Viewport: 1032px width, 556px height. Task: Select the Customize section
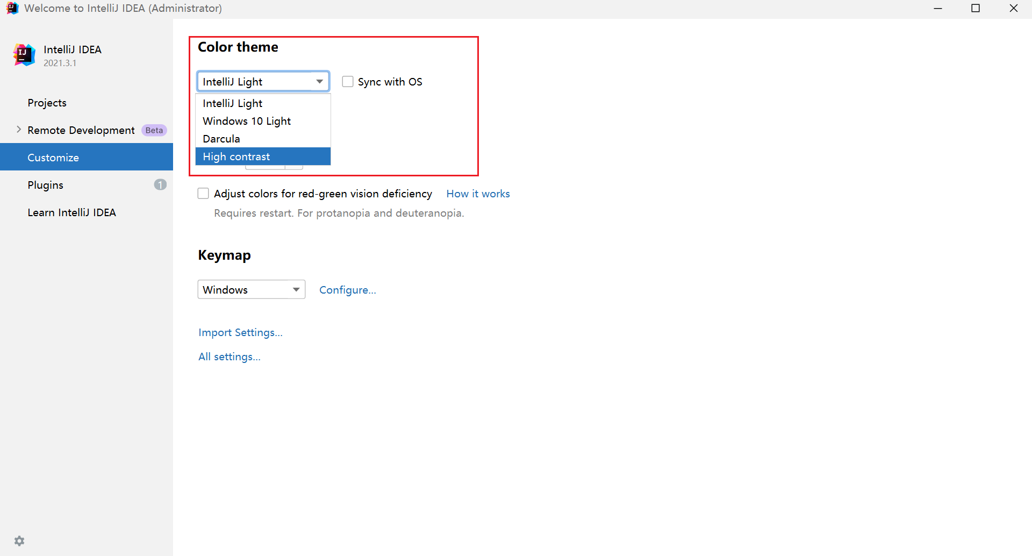coord(87,157)
